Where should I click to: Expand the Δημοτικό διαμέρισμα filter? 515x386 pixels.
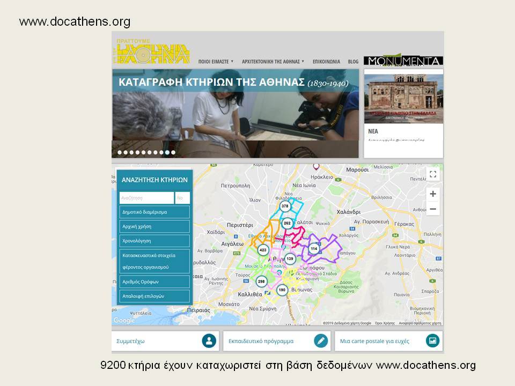(x=154, y=212)
